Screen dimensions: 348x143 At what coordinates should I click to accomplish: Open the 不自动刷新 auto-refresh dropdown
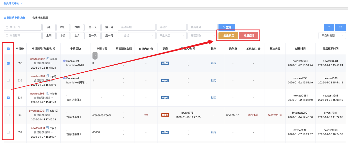coord(332,36)
